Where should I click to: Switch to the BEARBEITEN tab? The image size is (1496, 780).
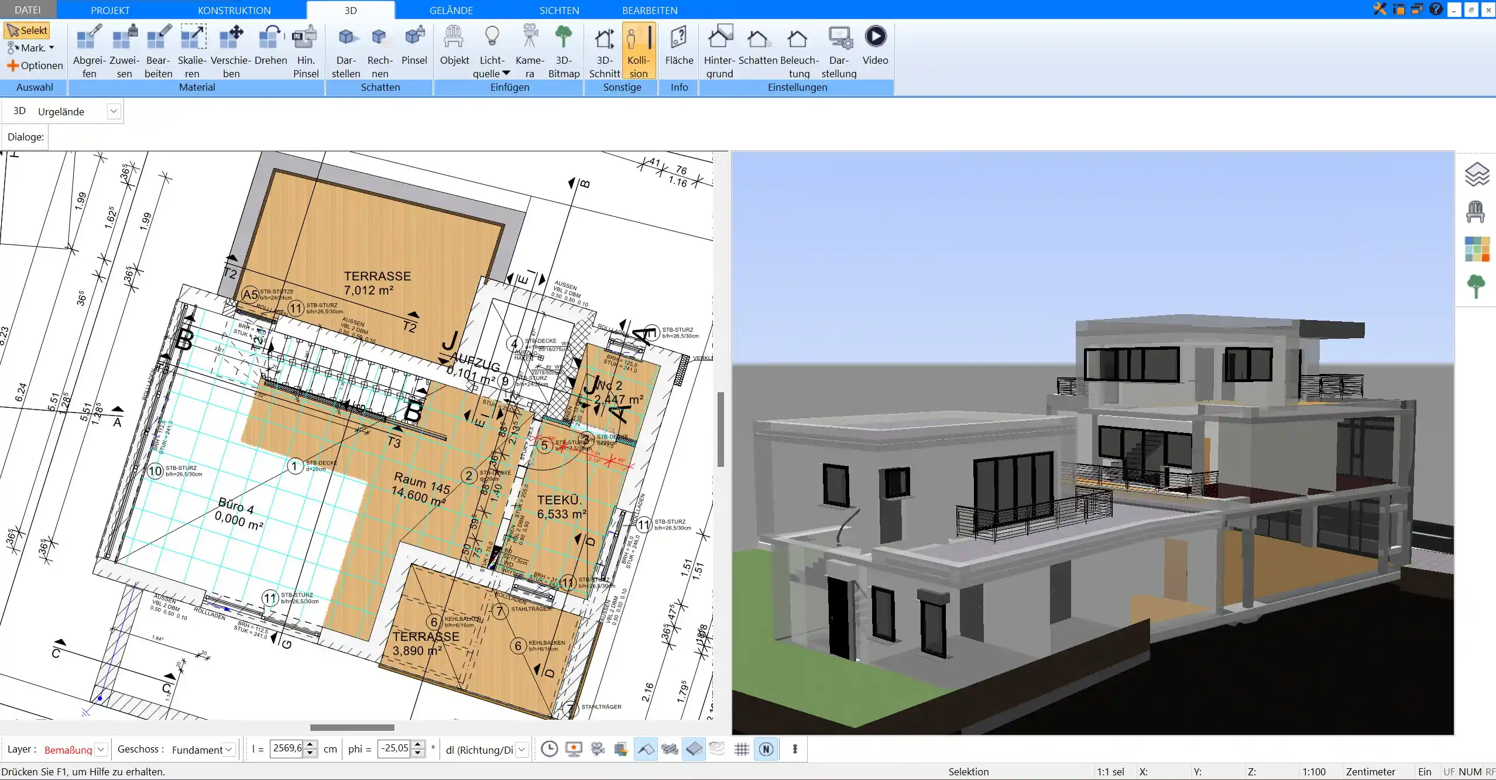click(650, 10)
